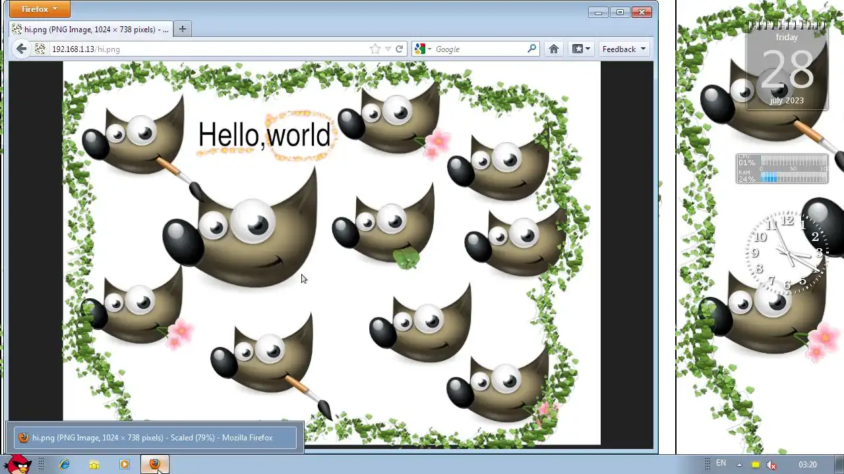This screenshot has height=474, width=844.
Task: Select the hi.png browser tab
Action: click(x=90, y=30)
